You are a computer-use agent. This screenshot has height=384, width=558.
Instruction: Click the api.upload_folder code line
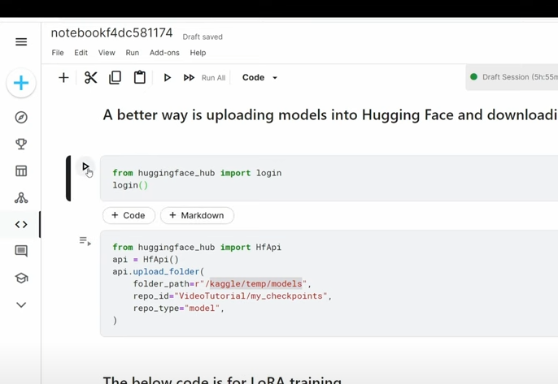(x=159, y=271)
